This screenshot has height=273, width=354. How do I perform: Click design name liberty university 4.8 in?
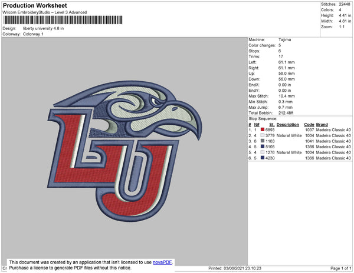point(43,29)
